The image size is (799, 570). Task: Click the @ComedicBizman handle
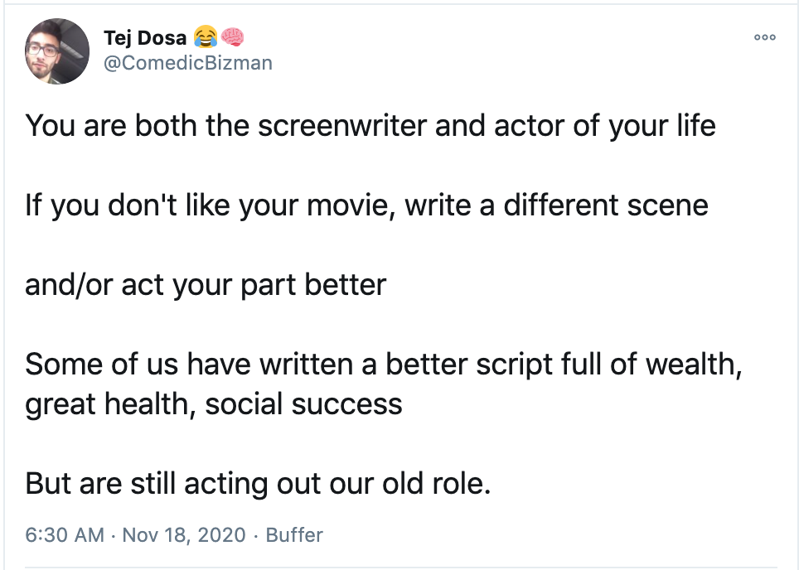(187, 63)
